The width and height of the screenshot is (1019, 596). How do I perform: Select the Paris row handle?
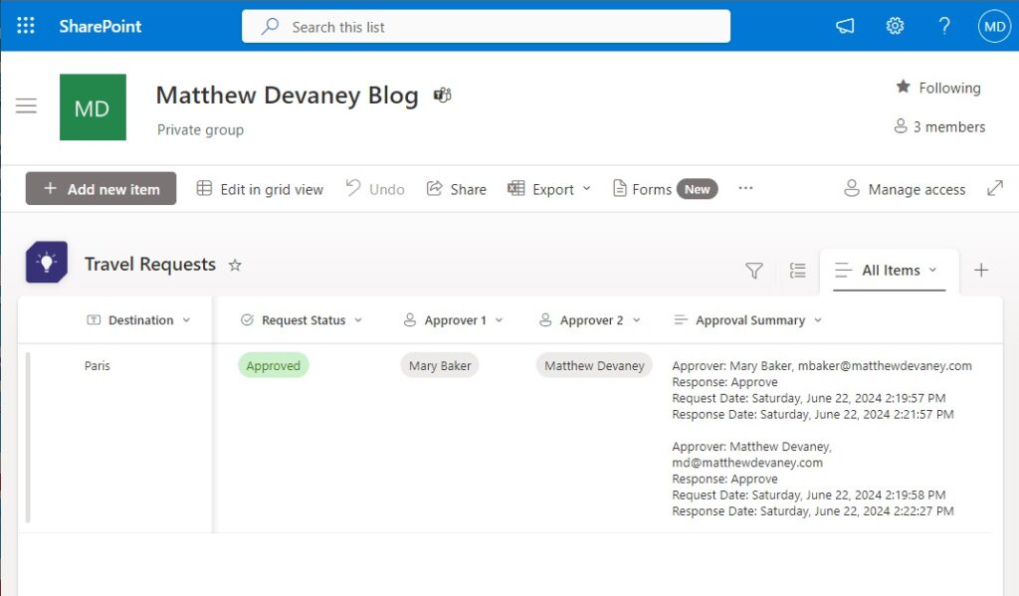pyautogui.click(x=28, y=437)
